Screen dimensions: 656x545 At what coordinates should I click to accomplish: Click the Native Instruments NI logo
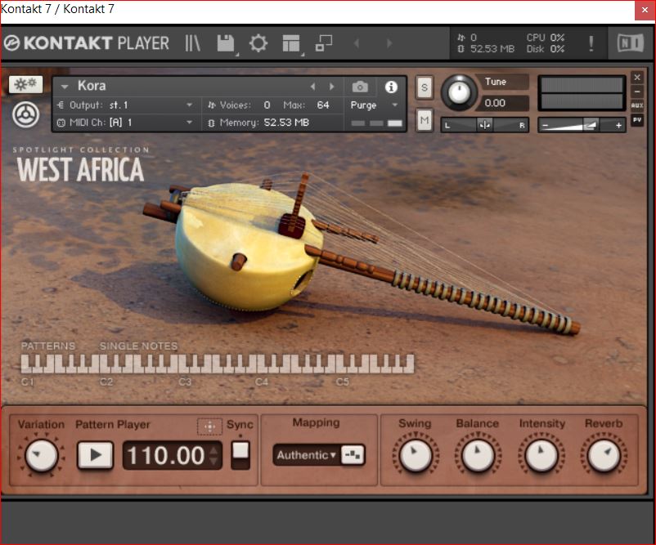(x=630, y=42)
